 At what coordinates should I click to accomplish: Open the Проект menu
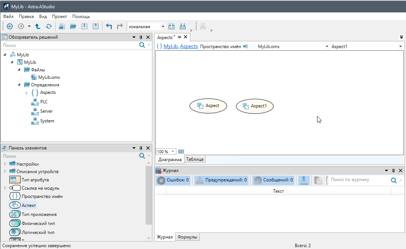[x=59, y=17]
